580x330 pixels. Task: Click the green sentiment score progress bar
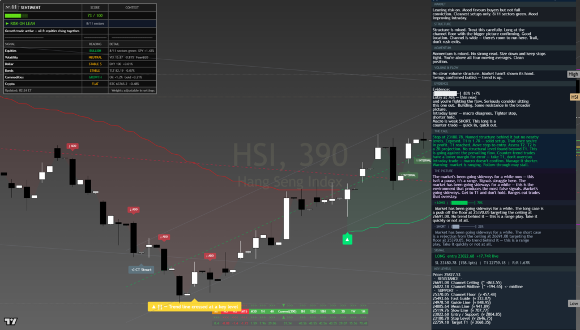16,15
